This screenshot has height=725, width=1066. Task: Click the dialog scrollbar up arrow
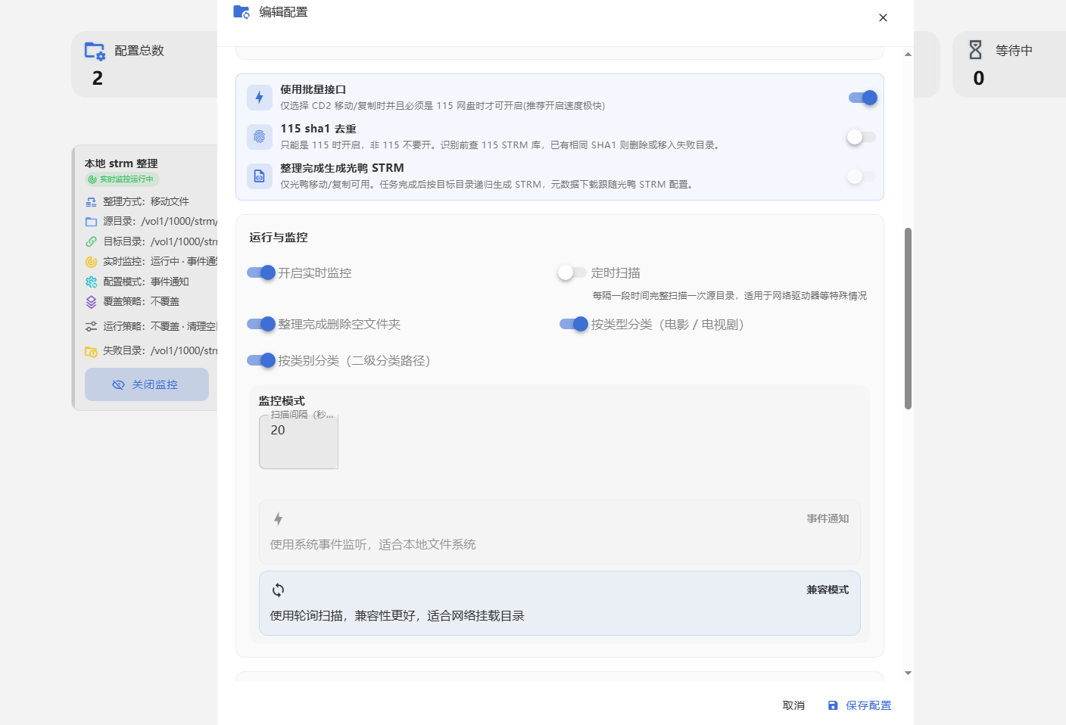908,54
